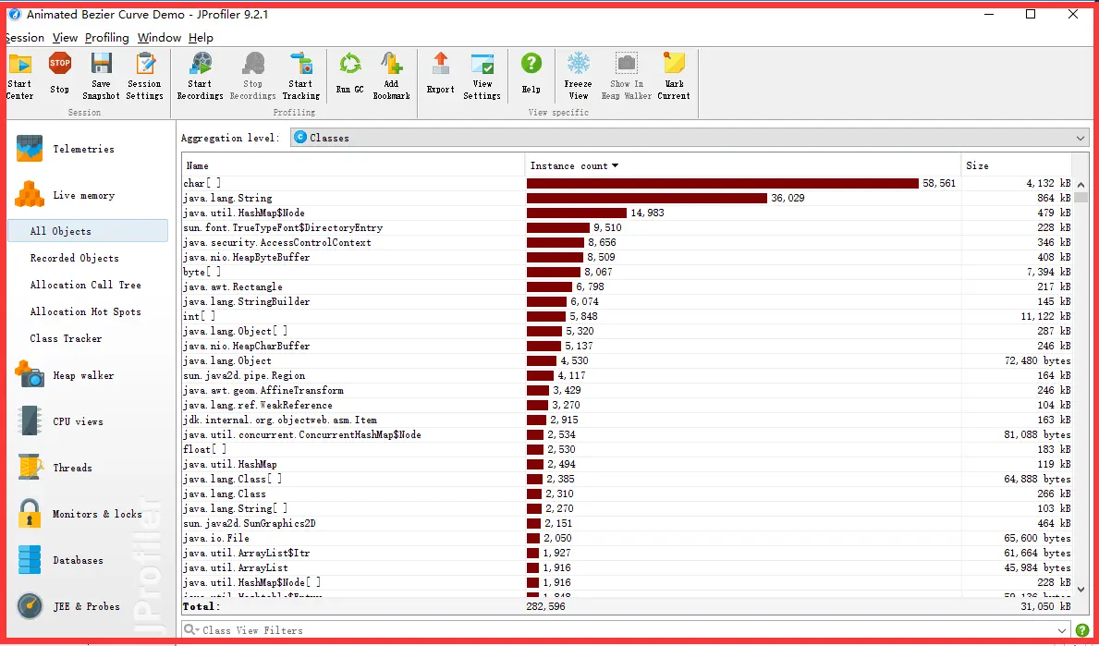This screenshot has height=646, width=1099.
Task: Select the char[ ] row
Action: tap(628, 184)
